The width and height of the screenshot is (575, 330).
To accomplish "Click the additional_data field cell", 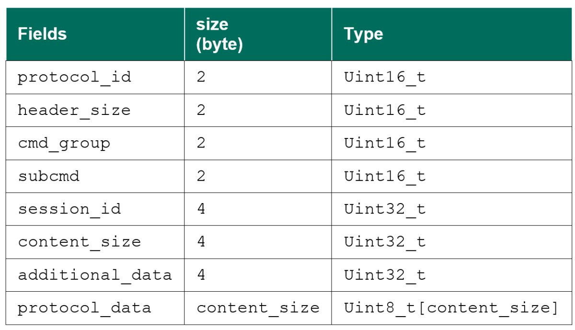I will pyautogui.click(x=94, y=275).
